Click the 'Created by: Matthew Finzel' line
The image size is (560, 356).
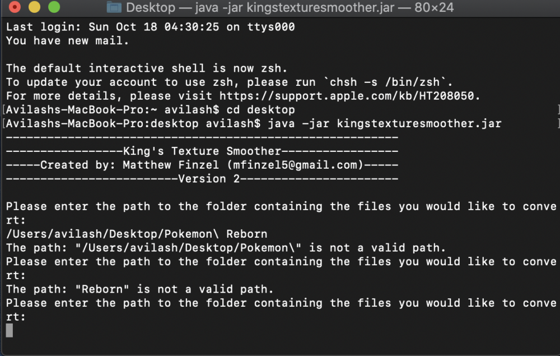(x=202, y=165)
